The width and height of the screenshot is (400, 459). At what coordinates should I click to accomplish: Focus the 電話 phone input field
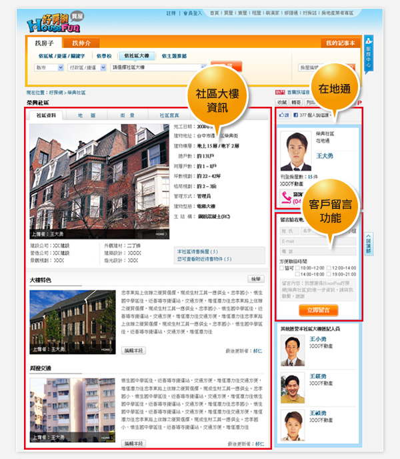(318, 251)
